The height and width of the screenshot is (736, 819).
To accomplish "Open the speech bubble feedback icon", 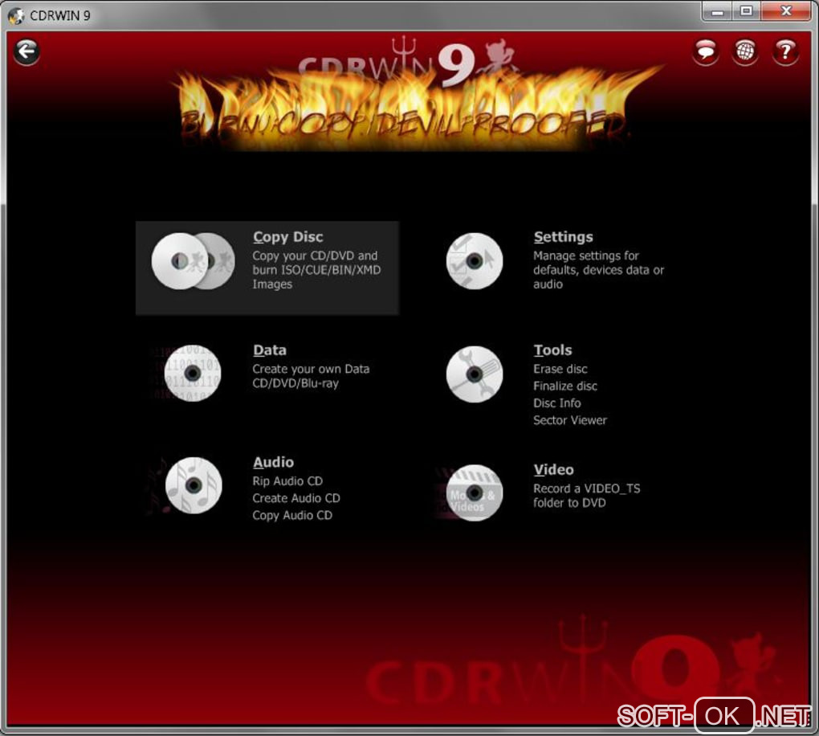I will 706,51.
